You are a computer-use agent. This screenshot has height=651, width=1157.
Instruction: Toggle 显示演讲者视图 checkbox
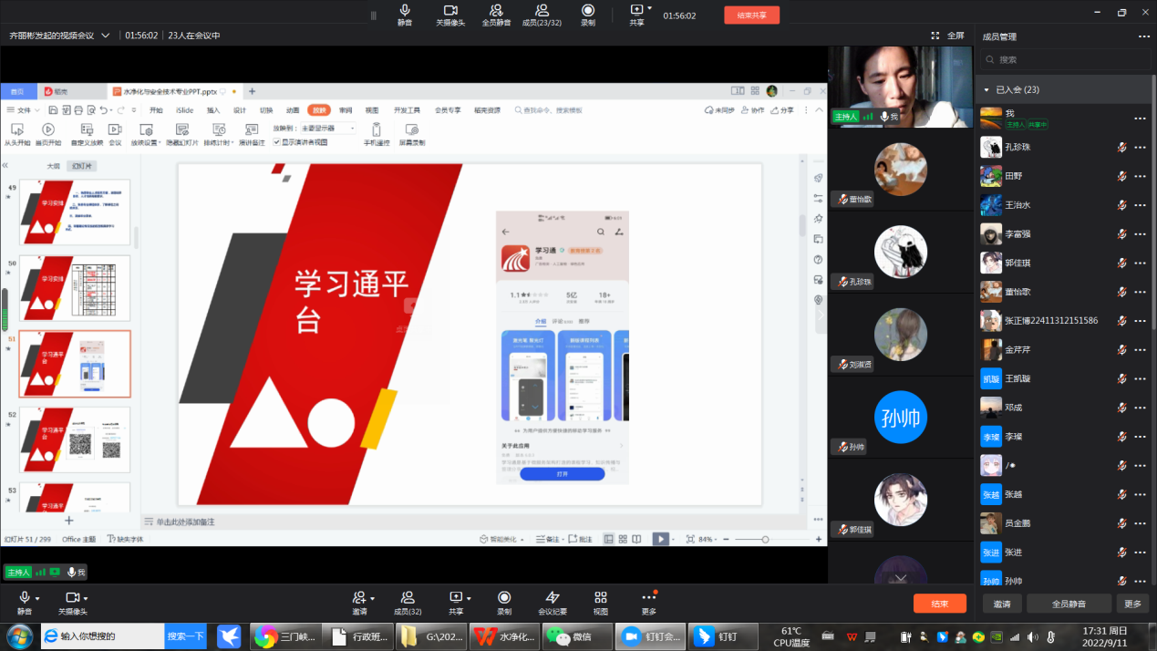coord(277,142)
